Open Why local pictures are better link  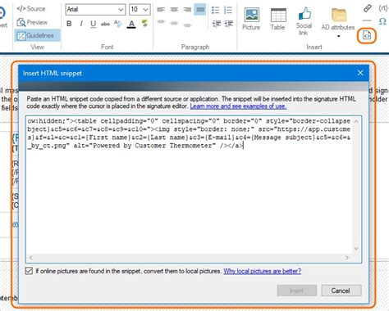pyautogui.click(x=263, y=271)
